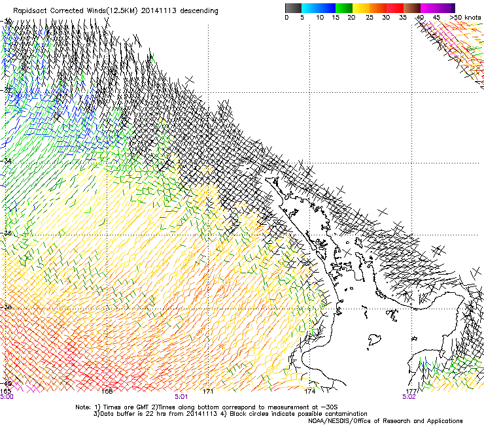The width and height of the screenshot is (484, 425).
Task: Click the purple '5:02' time marker
Action: (x=409, y=397)
